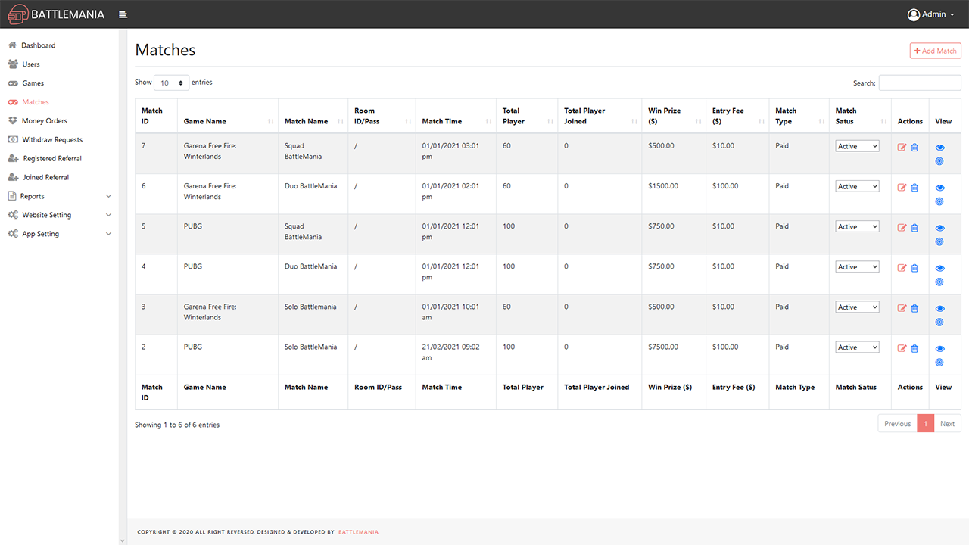Click the BattleMania logo icon

pos(18,14)
